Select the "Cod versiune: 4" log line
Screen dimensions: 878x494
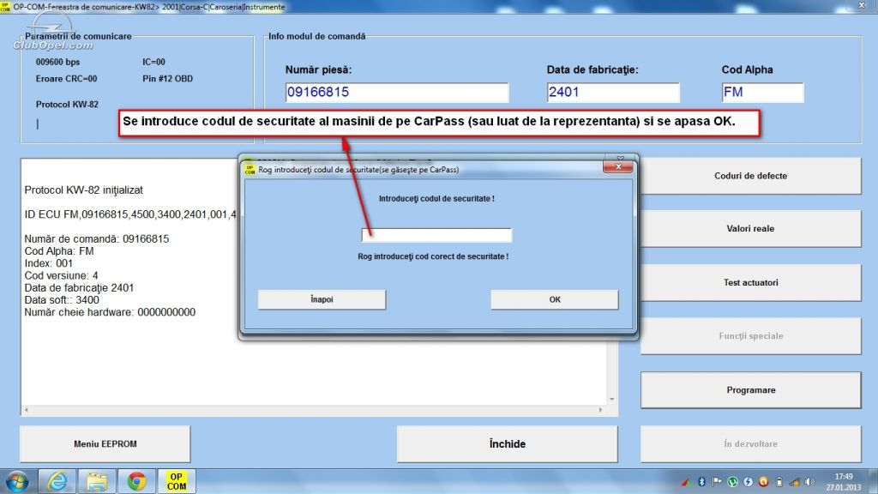click(61, 275)
